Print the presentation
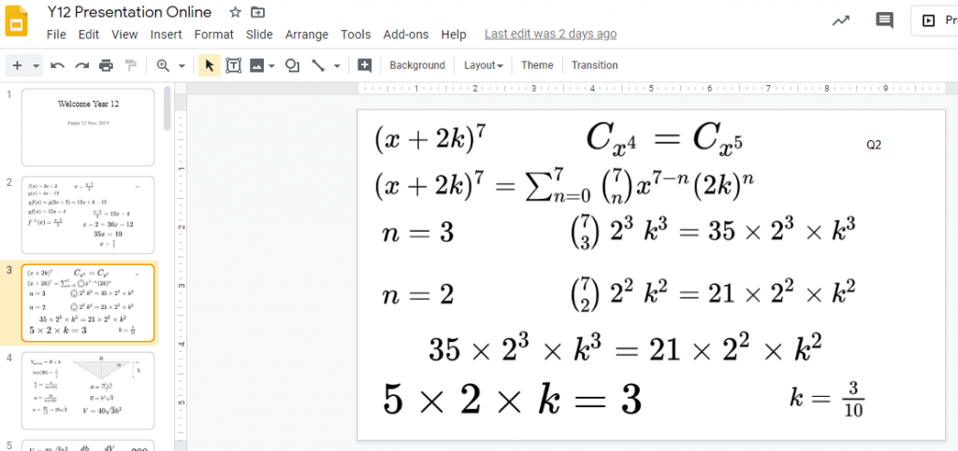958x451 pixels. click(x=106, y=65)
